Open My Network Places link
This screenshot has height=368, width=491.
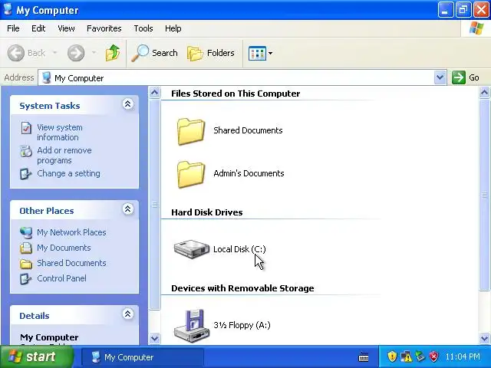[71, 232]
